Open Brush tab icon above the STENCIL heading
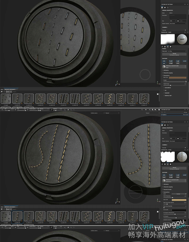Screen dimensions: 189x242 click(162, 47)
